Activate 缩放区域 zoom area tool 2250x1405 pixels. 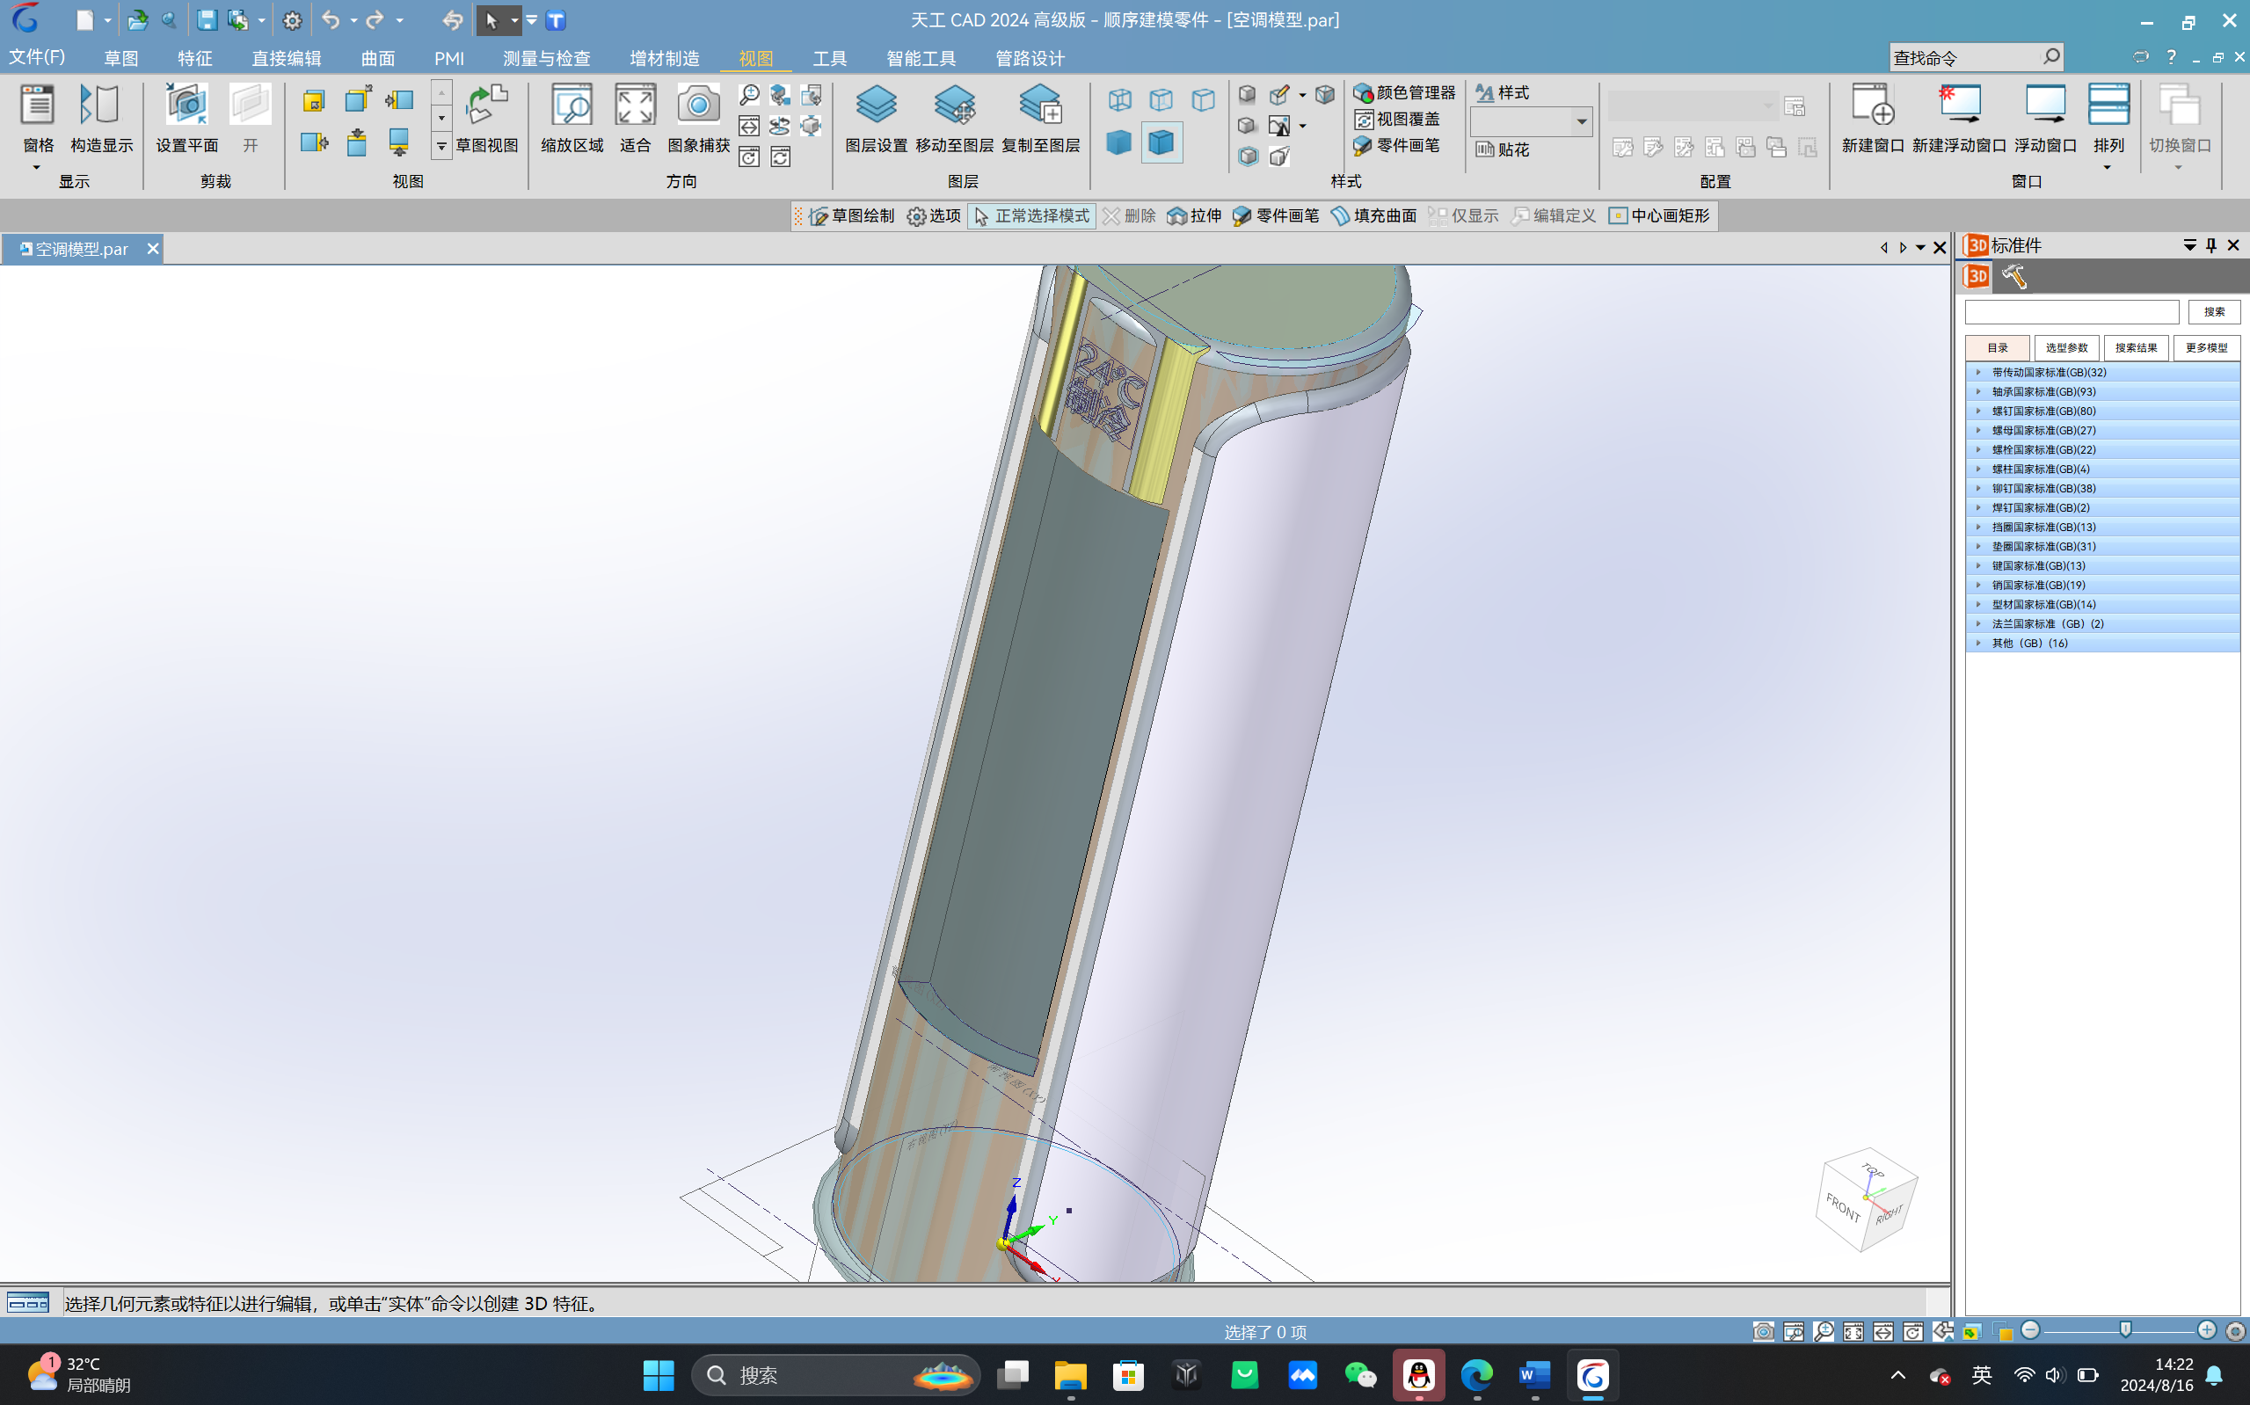point(572,119)
